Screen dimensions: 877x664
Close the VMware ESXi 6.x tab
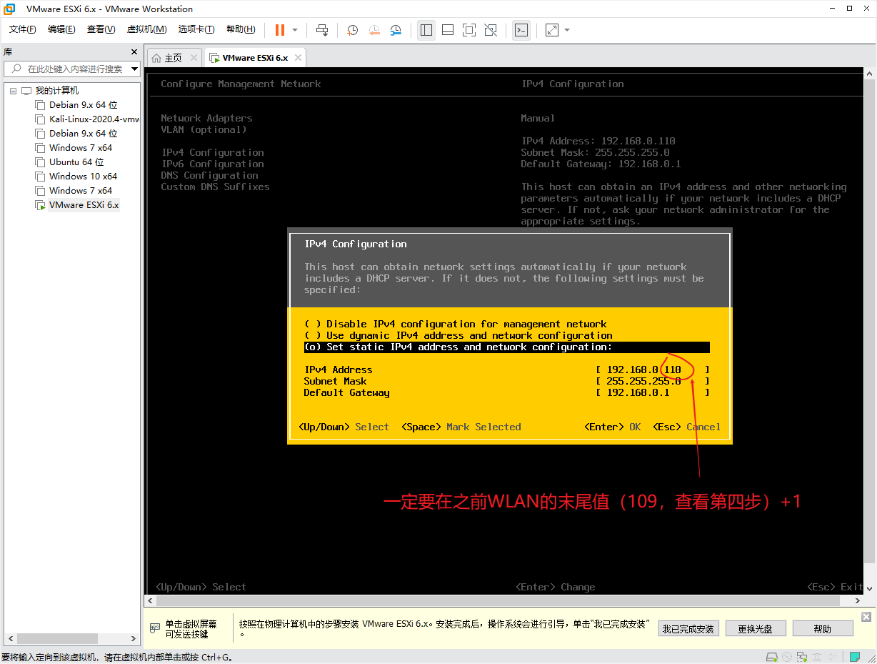298,58
